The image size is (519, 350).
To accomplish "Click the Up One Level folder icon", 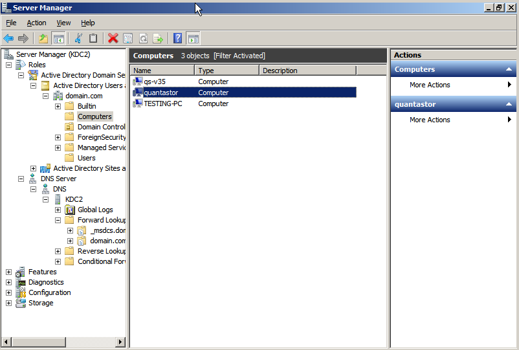I will click(43, 39).
